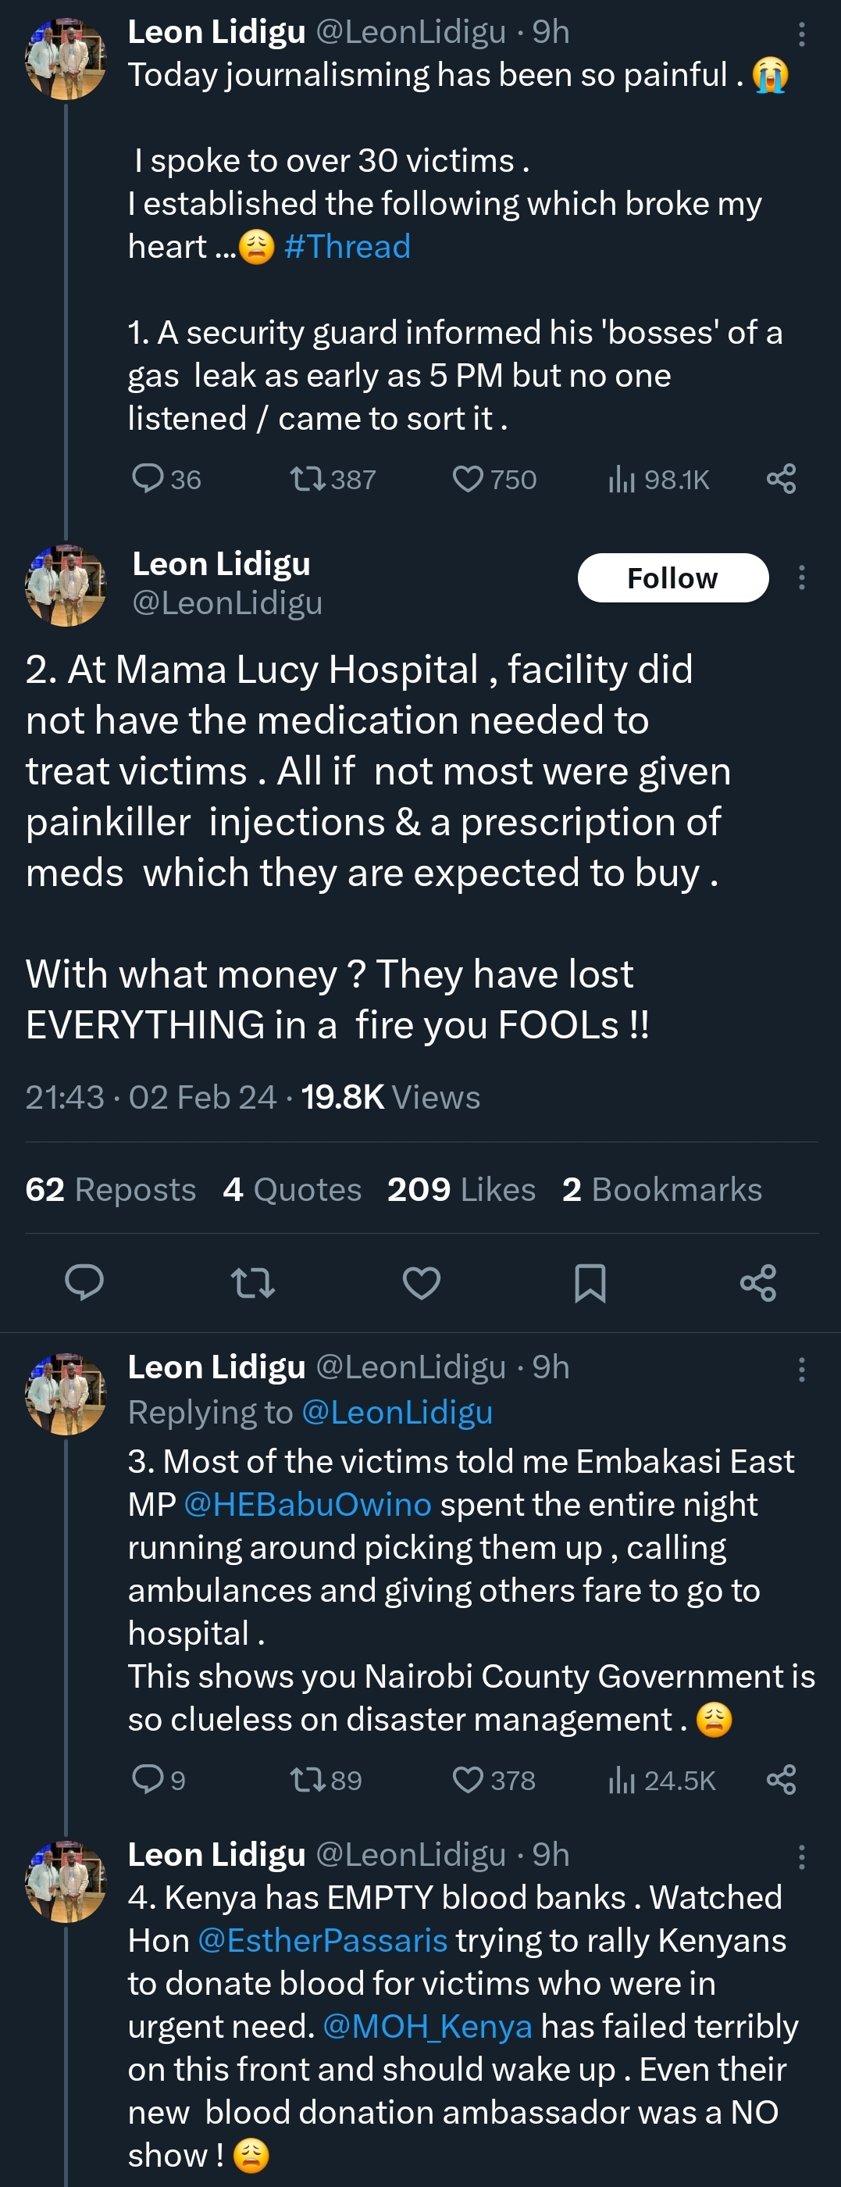Open more options on Embakasi East tweet
The width and height of the screenshot is (841, 2187).
801,1370
